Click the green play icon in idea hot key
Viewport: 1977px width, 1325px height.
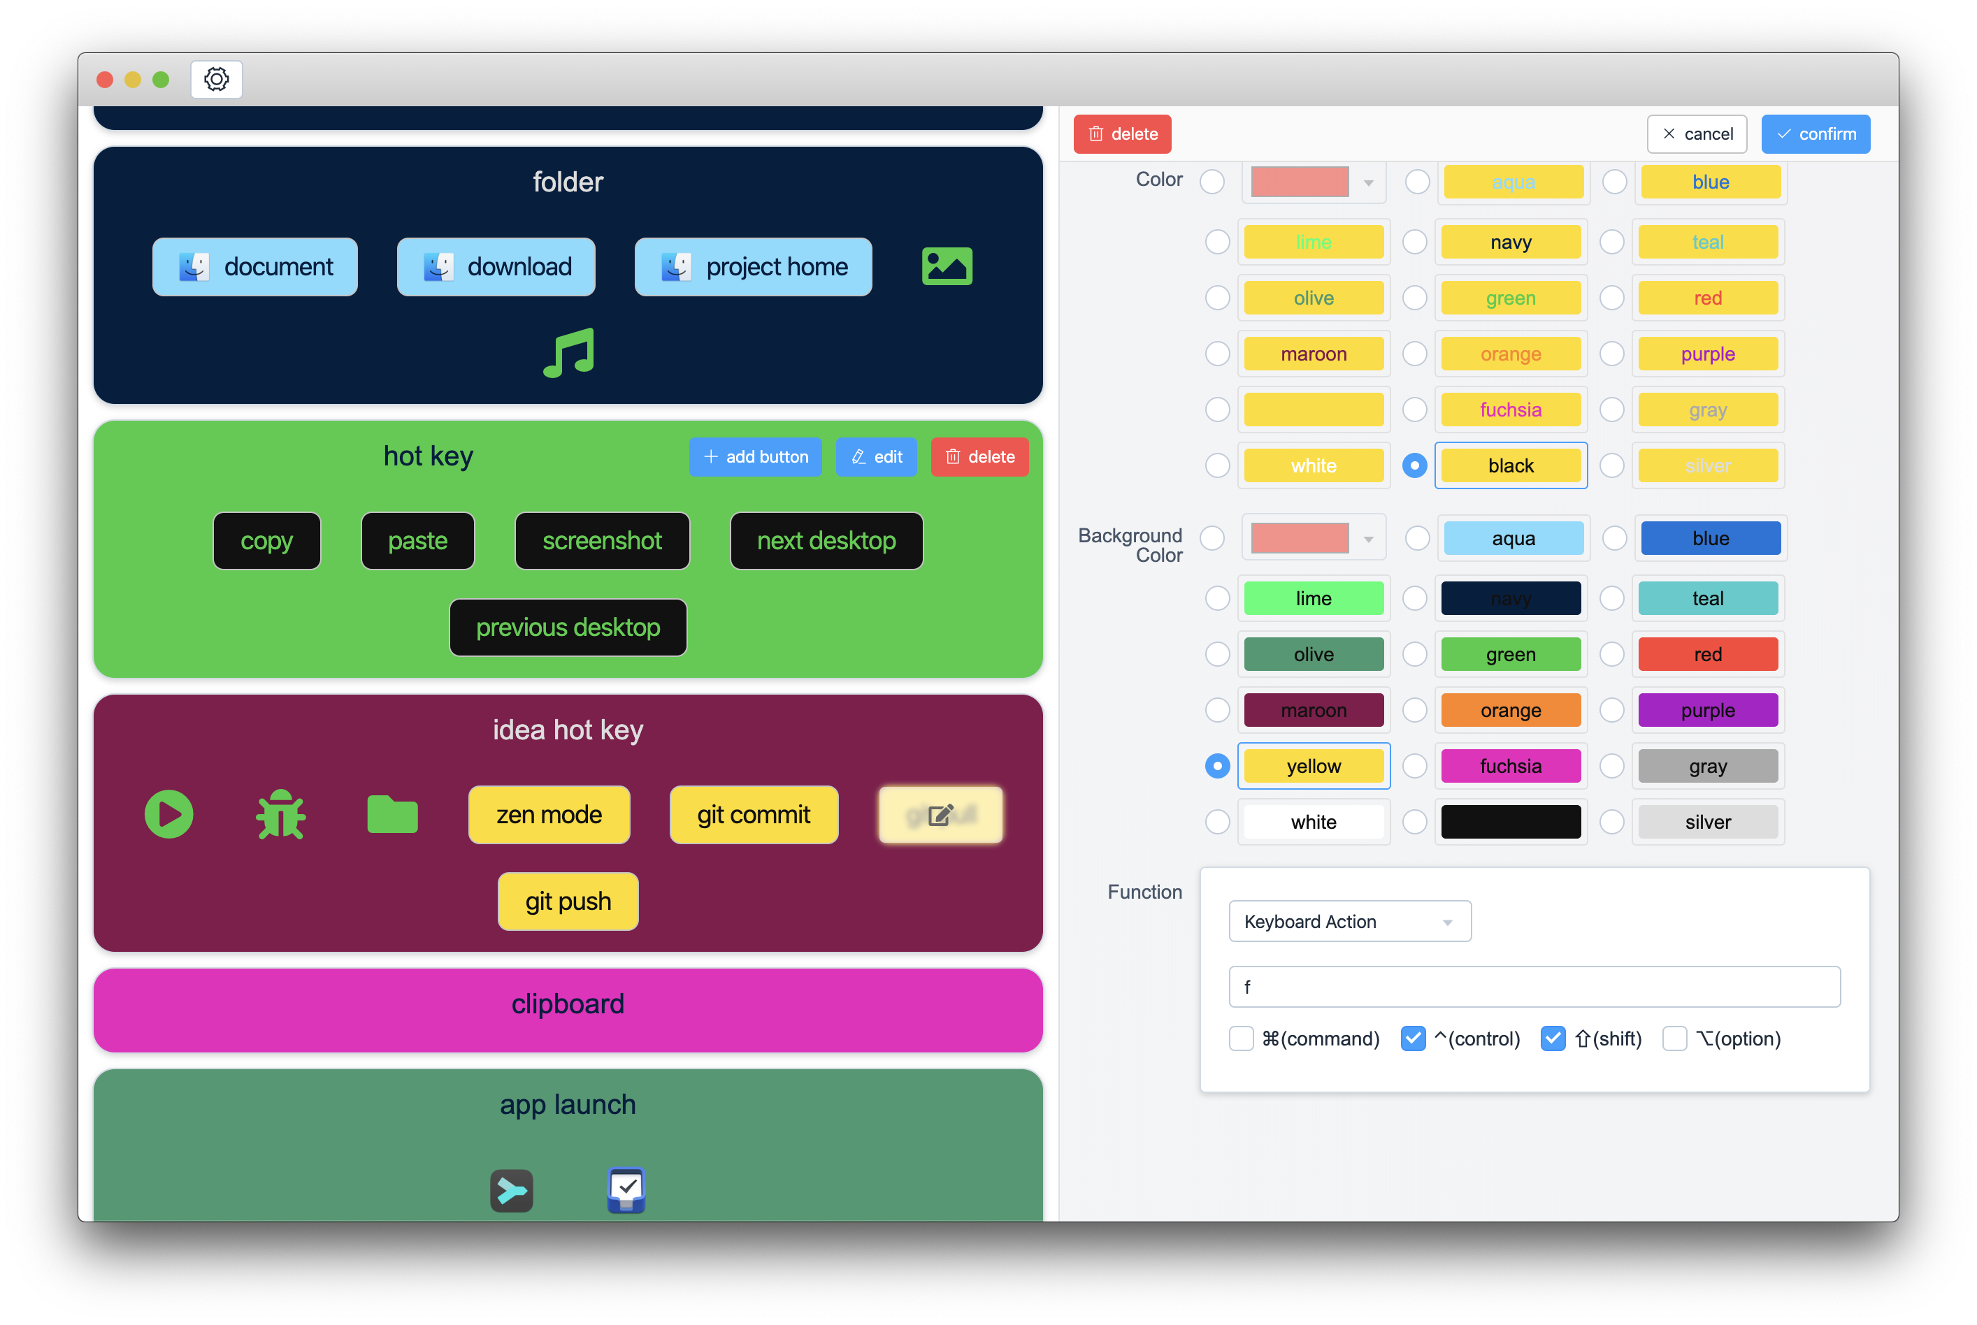click(x=169, y=813)
